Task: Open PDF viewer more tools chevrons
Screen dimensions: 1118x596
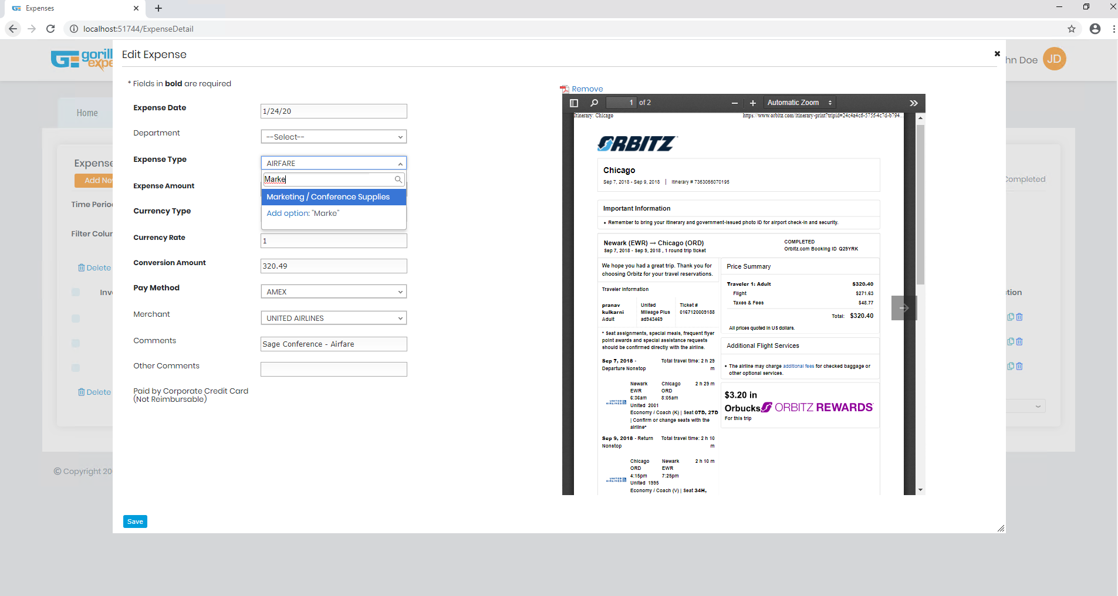Action: pyautogui.click(x=914, y=103)
